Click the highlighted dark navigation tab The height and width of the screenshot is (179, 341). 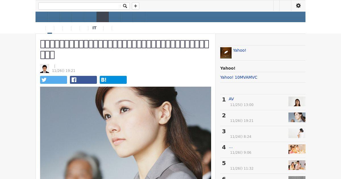103,17
